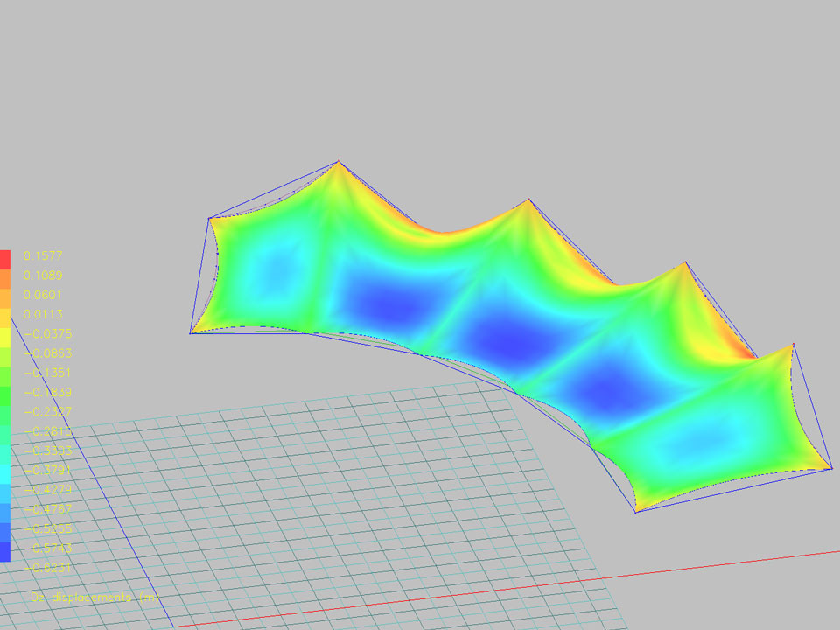The height and width of the screenshot is (630, 840).
Task: Click the red swatch beside 0.1577
Action: [x=5, y=259]
